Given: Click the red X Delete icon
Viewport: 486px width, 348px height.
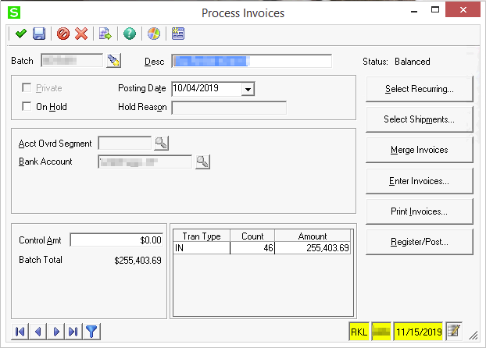Looking at the screenshot, I should [x=81, y=34].
